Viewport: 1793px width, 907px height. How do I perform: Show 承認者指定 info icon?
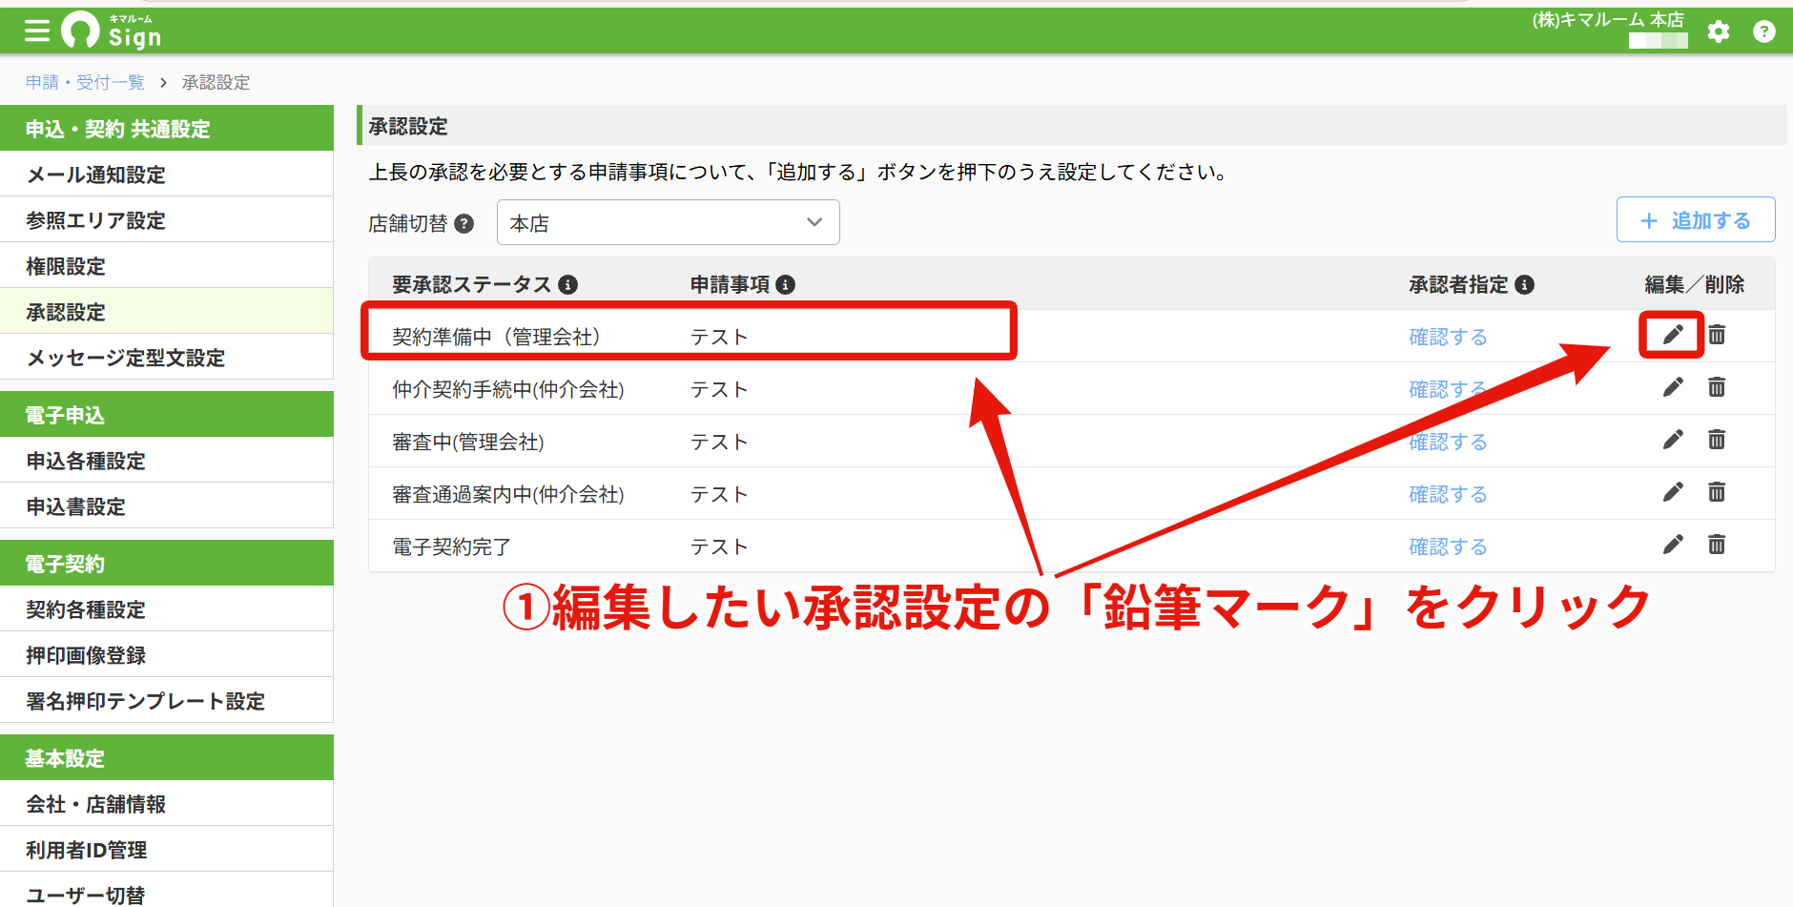pos(1525,284)
